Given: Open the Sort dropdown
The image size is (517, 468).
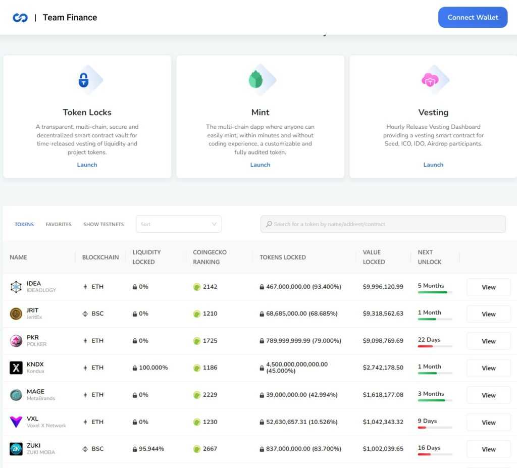Looking at the screenshot, I should click(178, 224).
